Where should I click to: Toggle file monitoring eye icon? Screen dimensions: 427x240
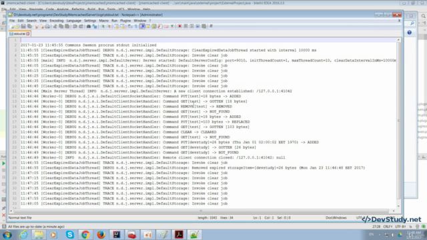[172, 26]
